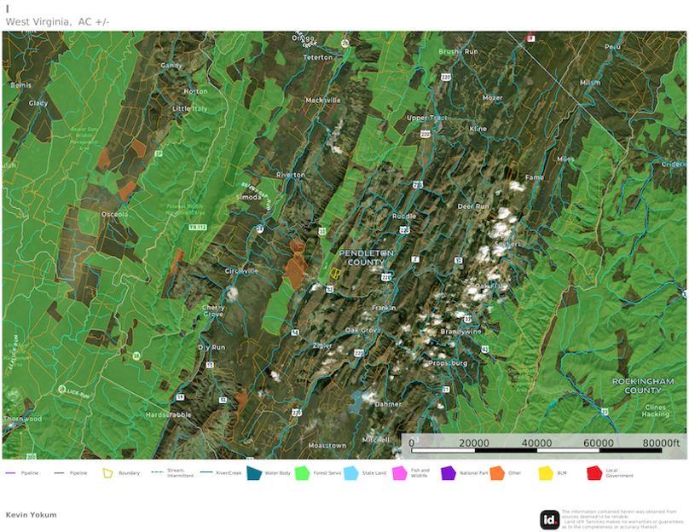Select the Brandywine town label
This screenshot has height=532, width=689.
460,331
